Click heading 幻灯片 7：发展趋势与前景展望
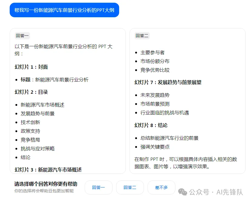This screenshot has width=251, height=202. (x=168, y=82)
